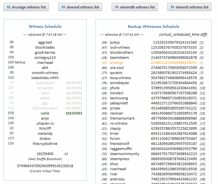Click backup witness bhuz

114,164
